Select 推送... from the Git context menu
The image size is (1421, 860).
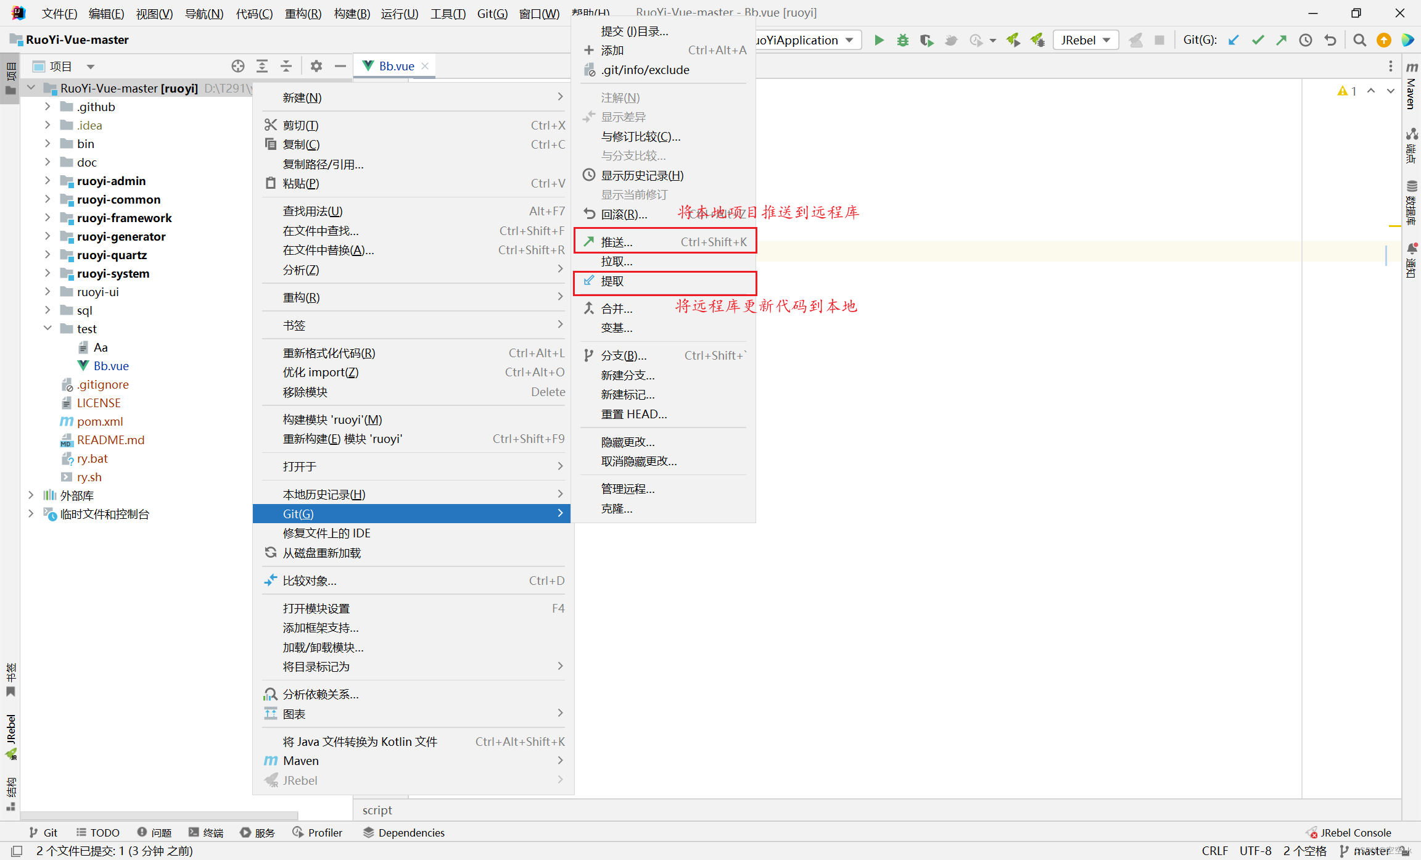(x=617, y=241)
